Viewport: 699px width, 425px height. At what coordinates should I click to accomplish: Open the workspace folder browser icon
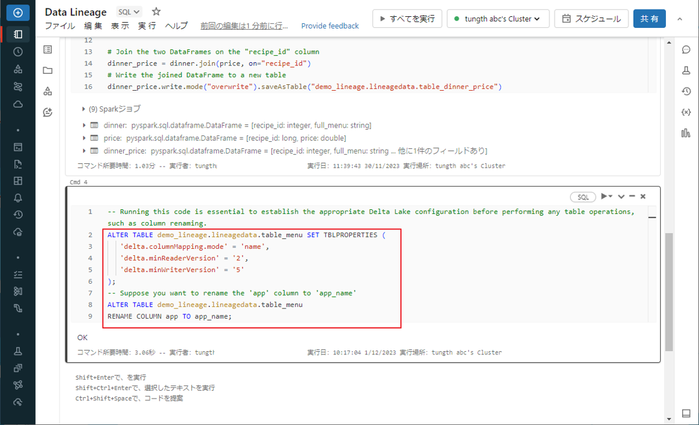[47, 71]
